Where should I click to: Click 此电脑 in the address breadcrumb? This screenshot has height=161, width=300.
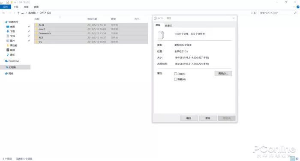click(x=32, y=13)
